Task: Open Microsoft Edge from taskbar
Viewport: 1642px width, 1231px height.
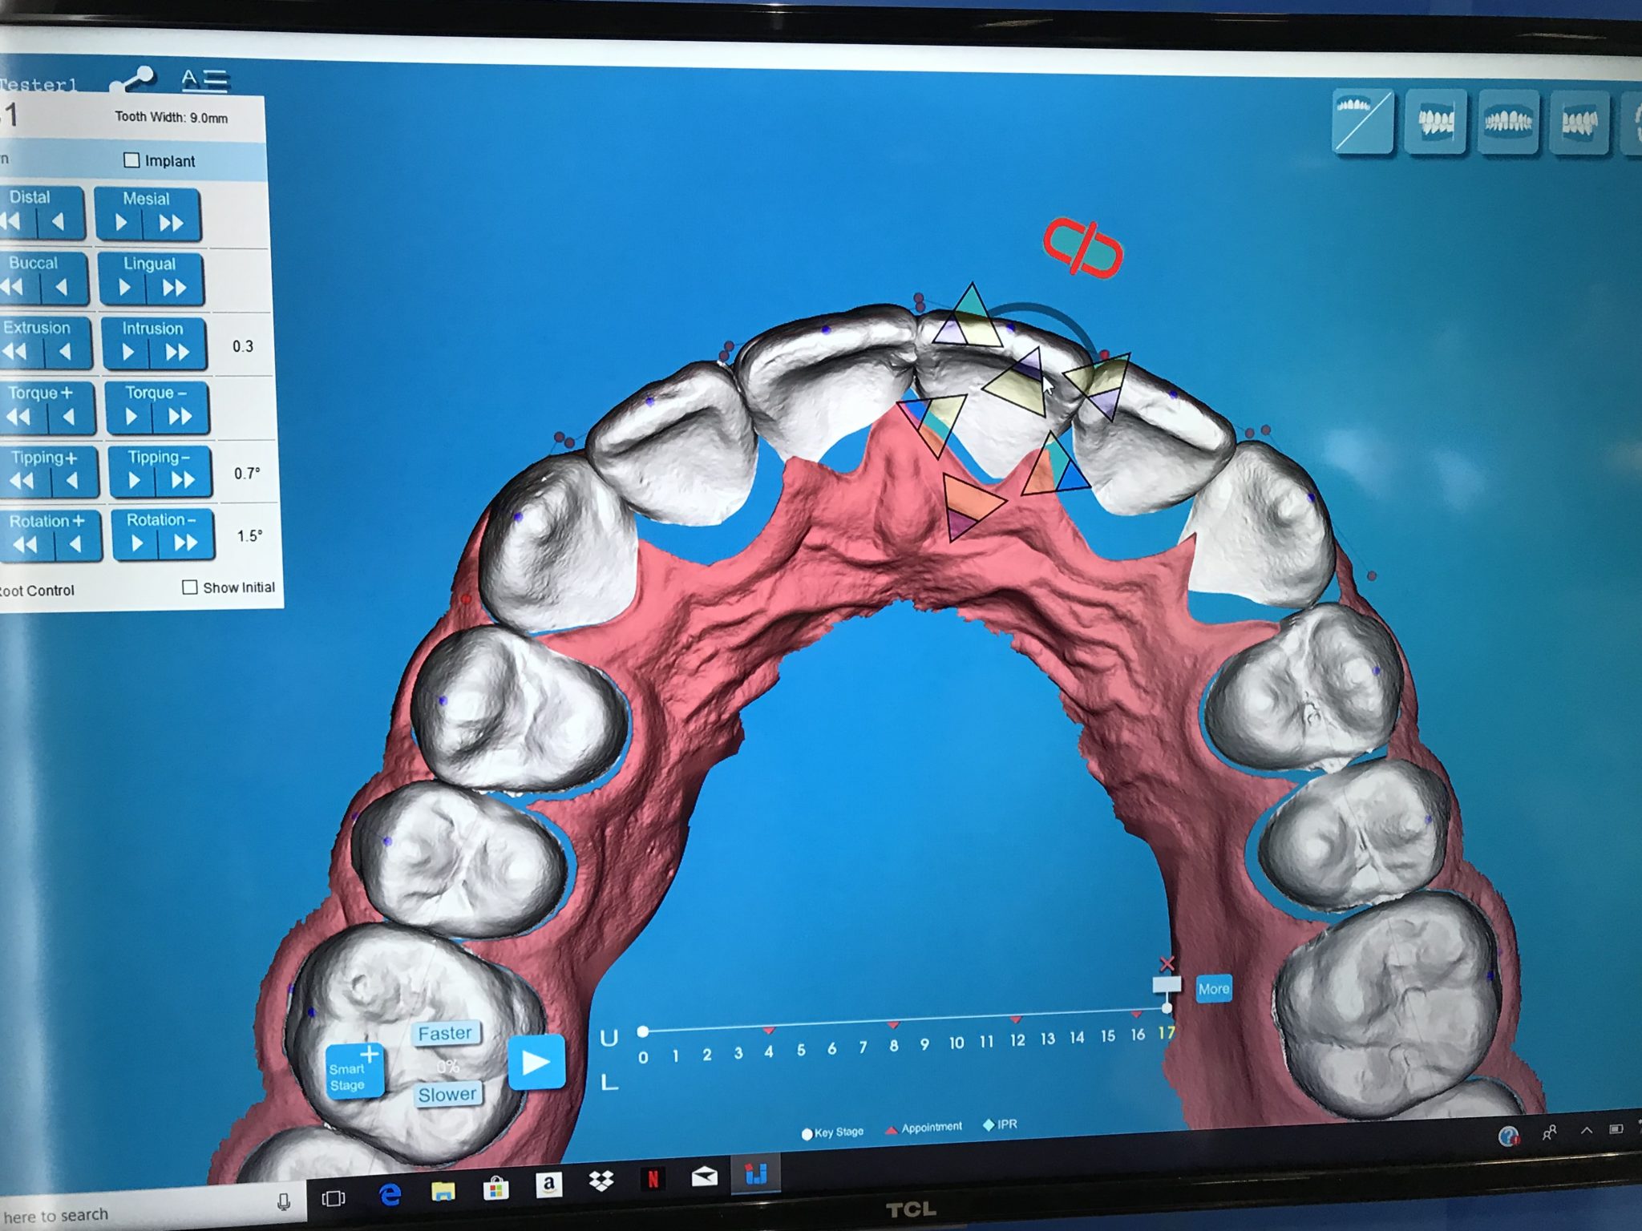Action: coord(390,1195)
